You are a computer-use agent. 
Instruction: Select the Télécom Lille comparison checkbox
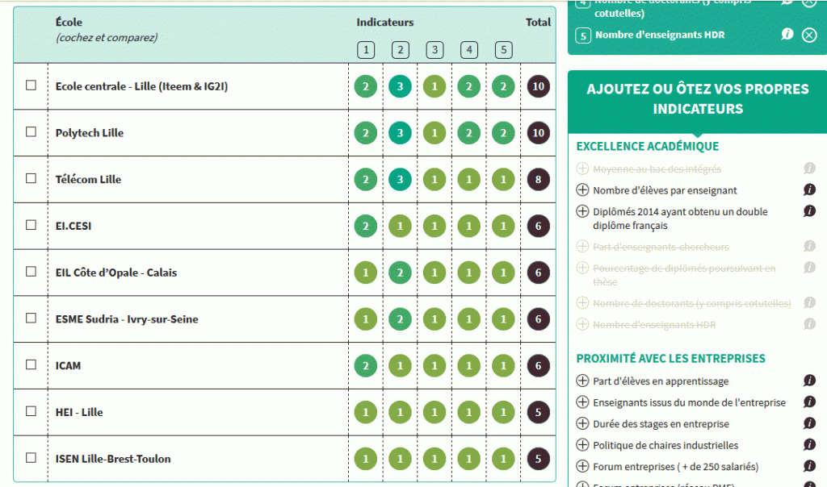[31, 178]
